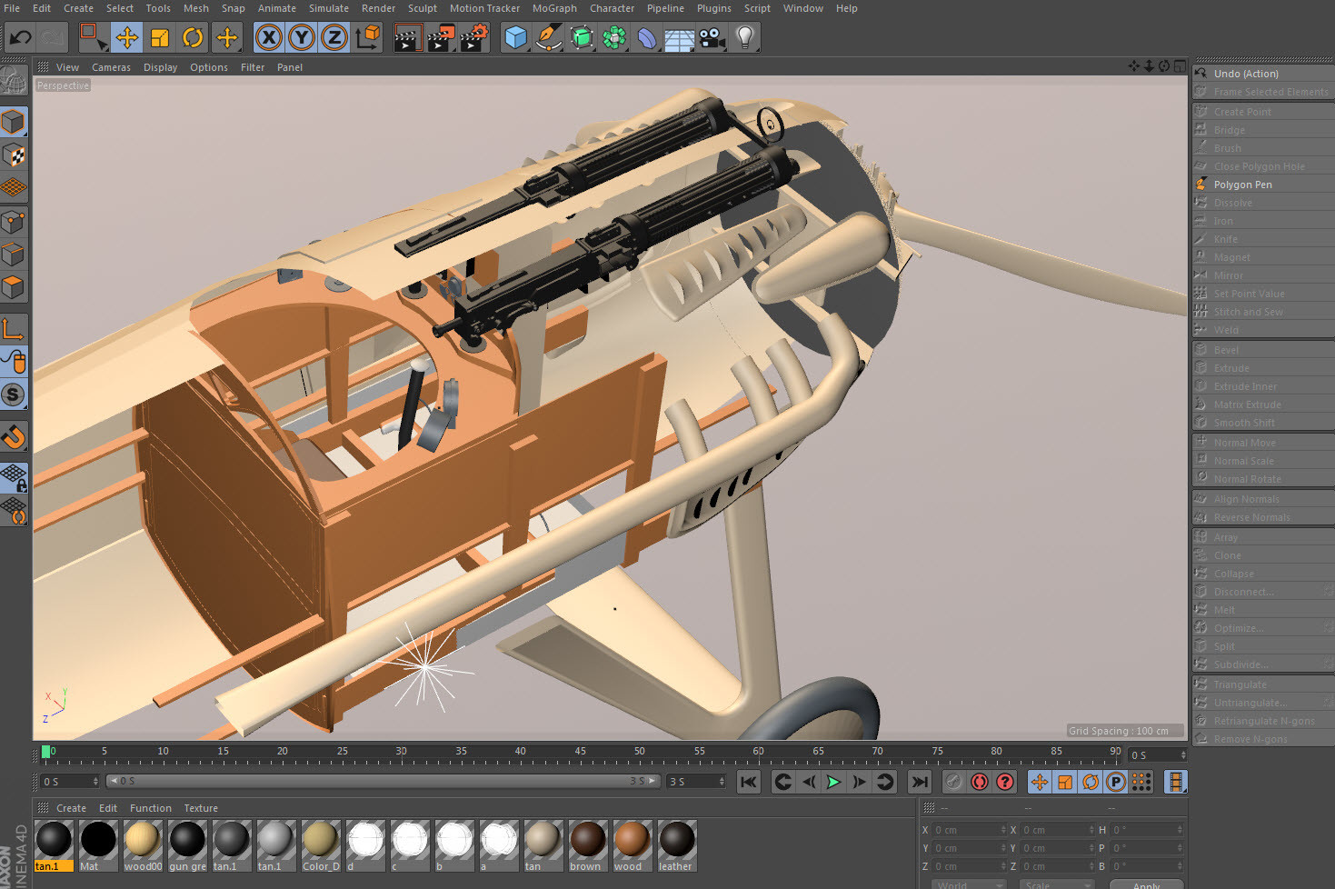The height and width of the screenshot is (889, 1335).
Task: Toggle Position keyframe recording
Action: pos(1040,782)
